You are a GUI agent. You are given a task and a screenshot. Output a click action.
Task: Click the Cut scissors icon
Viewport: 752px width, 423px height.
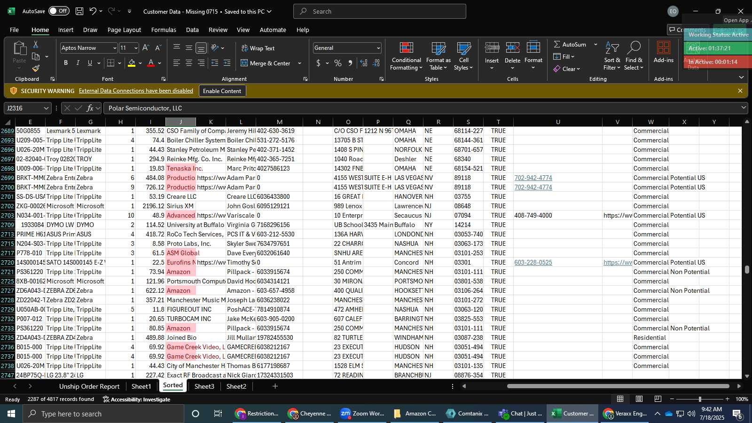tap(36, 44)
